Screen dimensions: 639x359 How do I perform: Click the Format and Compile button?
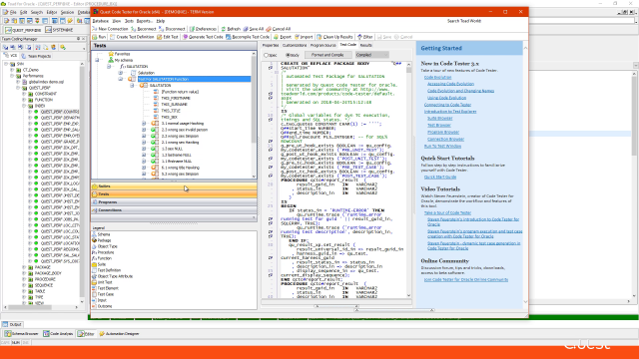coord(327,55)
